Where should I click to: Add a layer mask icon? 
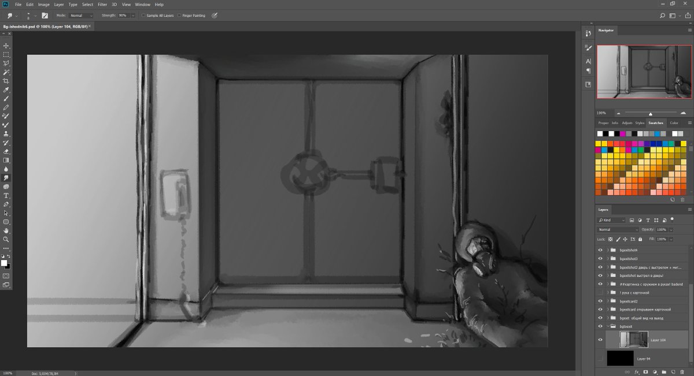(x=645, y=372)
